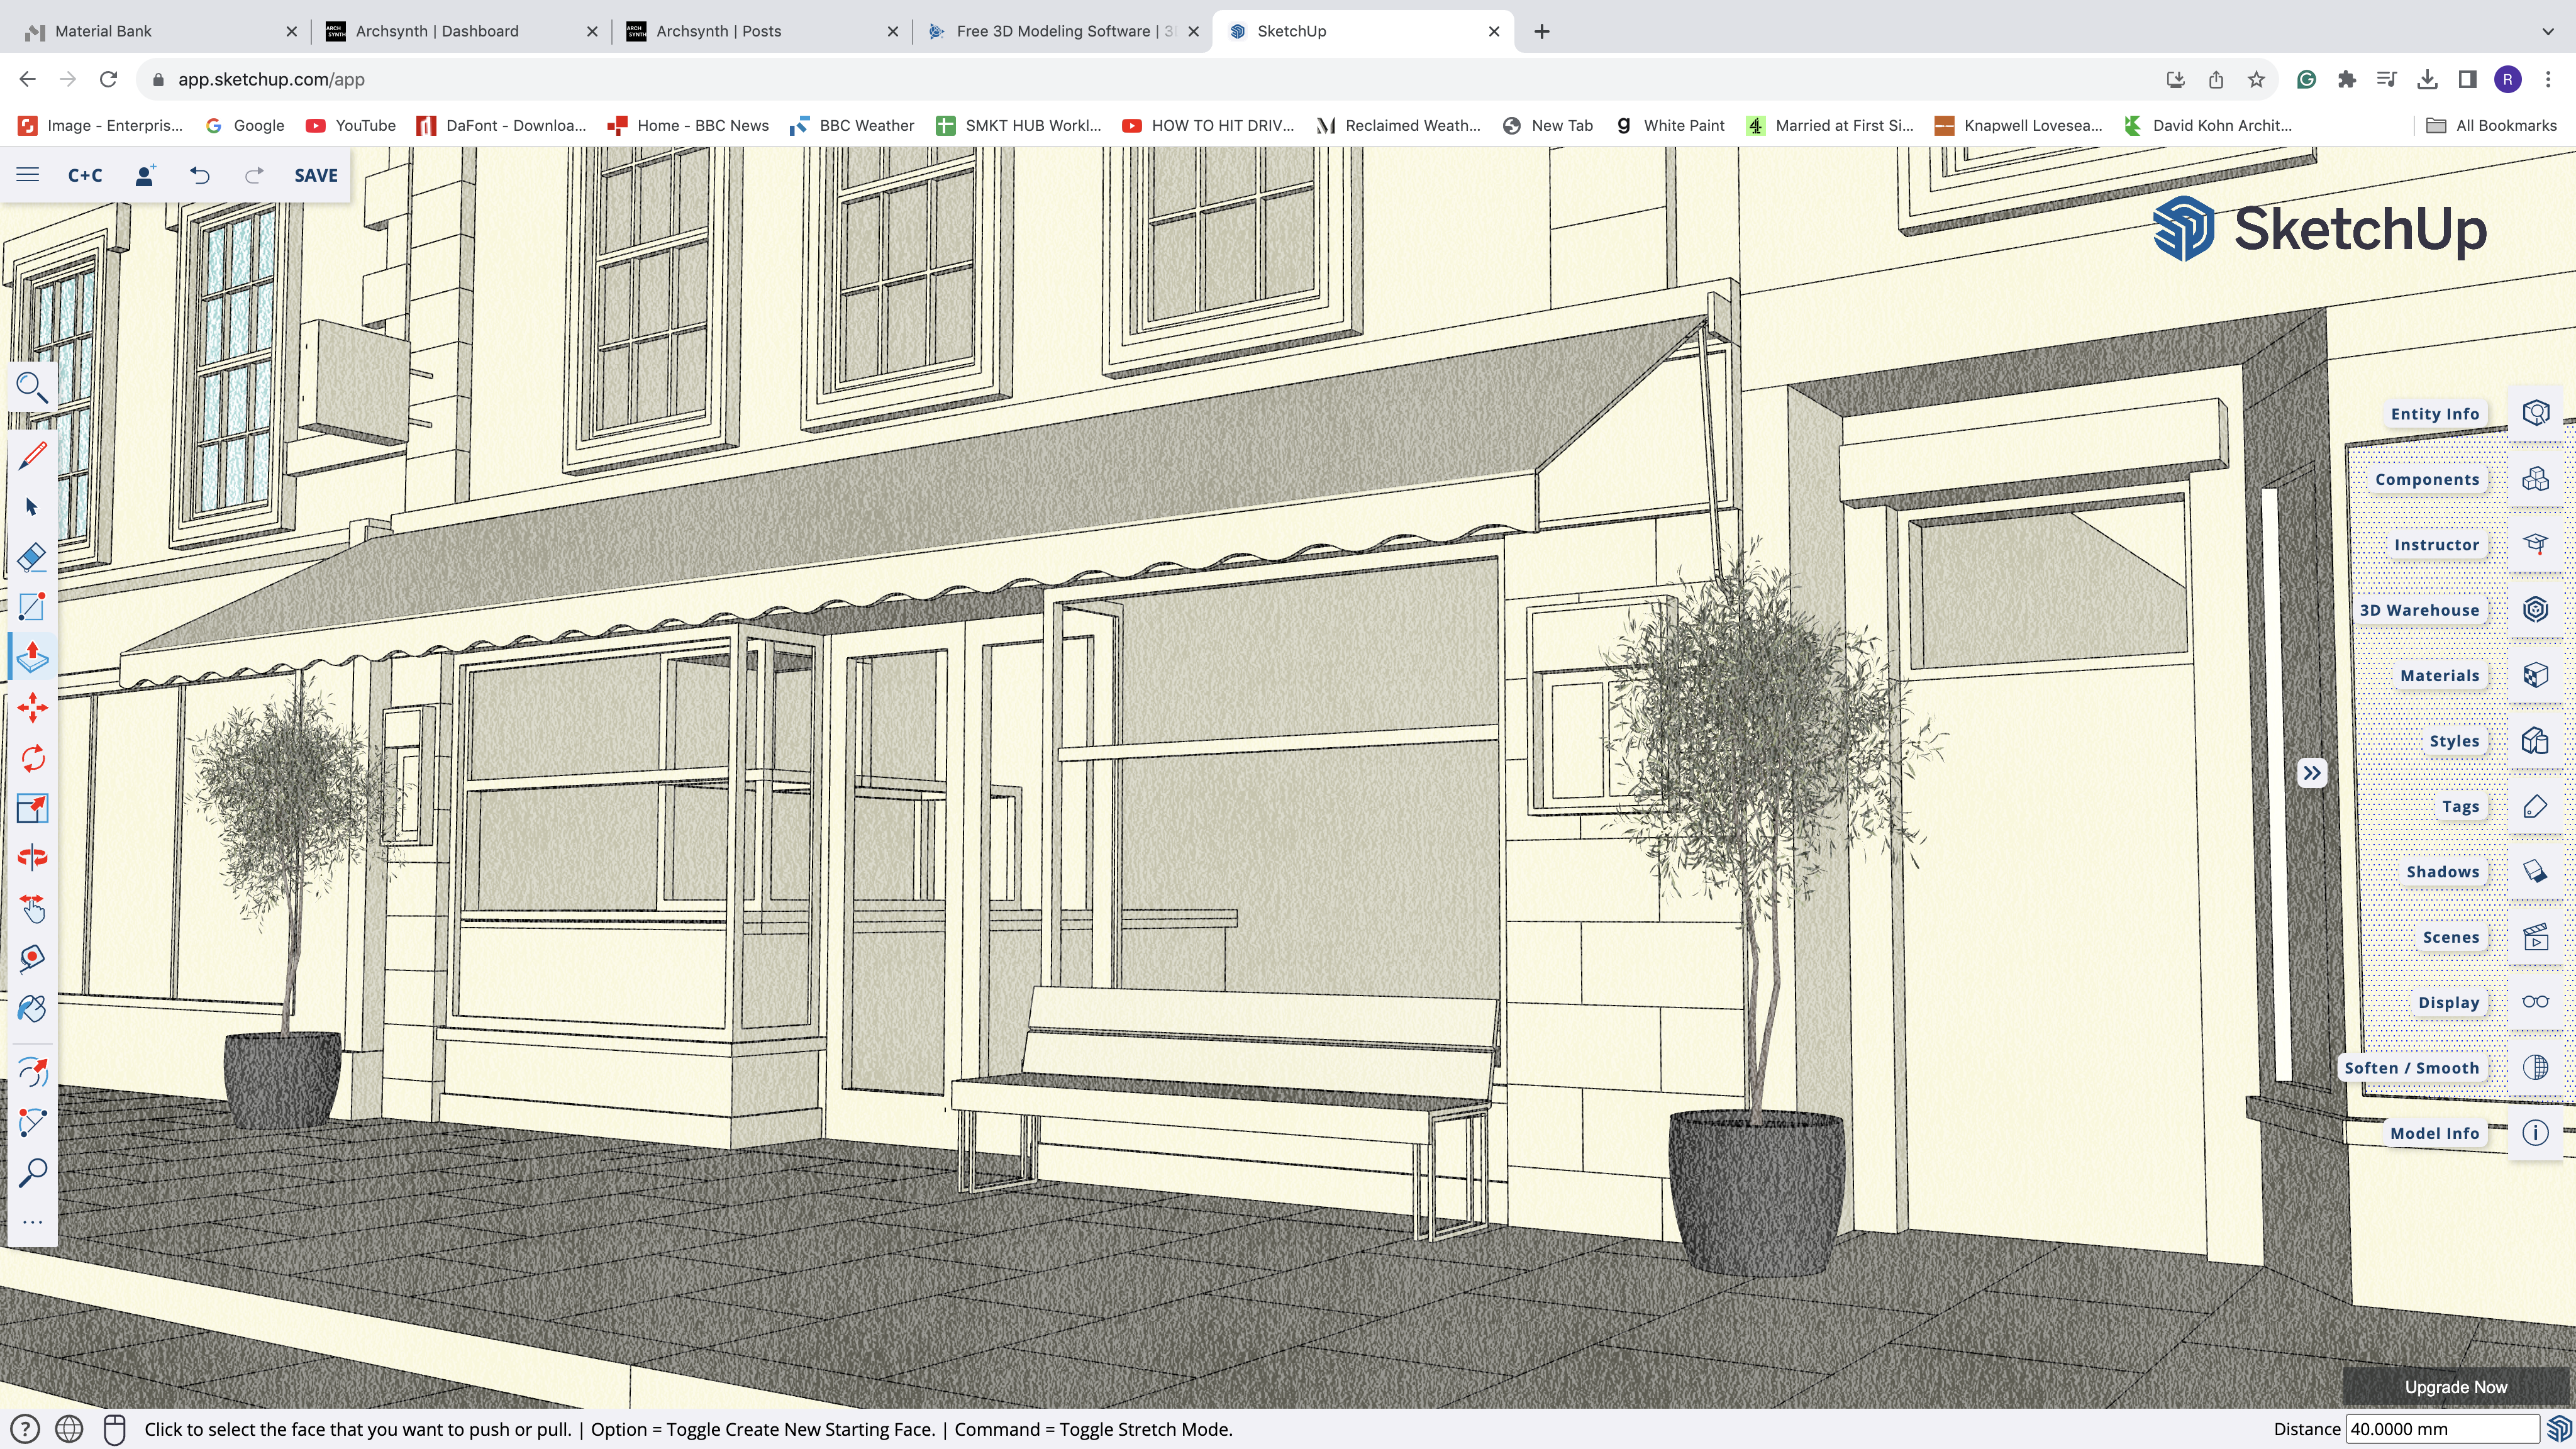Open the Downloads tray icon
This screenshot has height=1449, width=2576.
[x=2427, y=79]
